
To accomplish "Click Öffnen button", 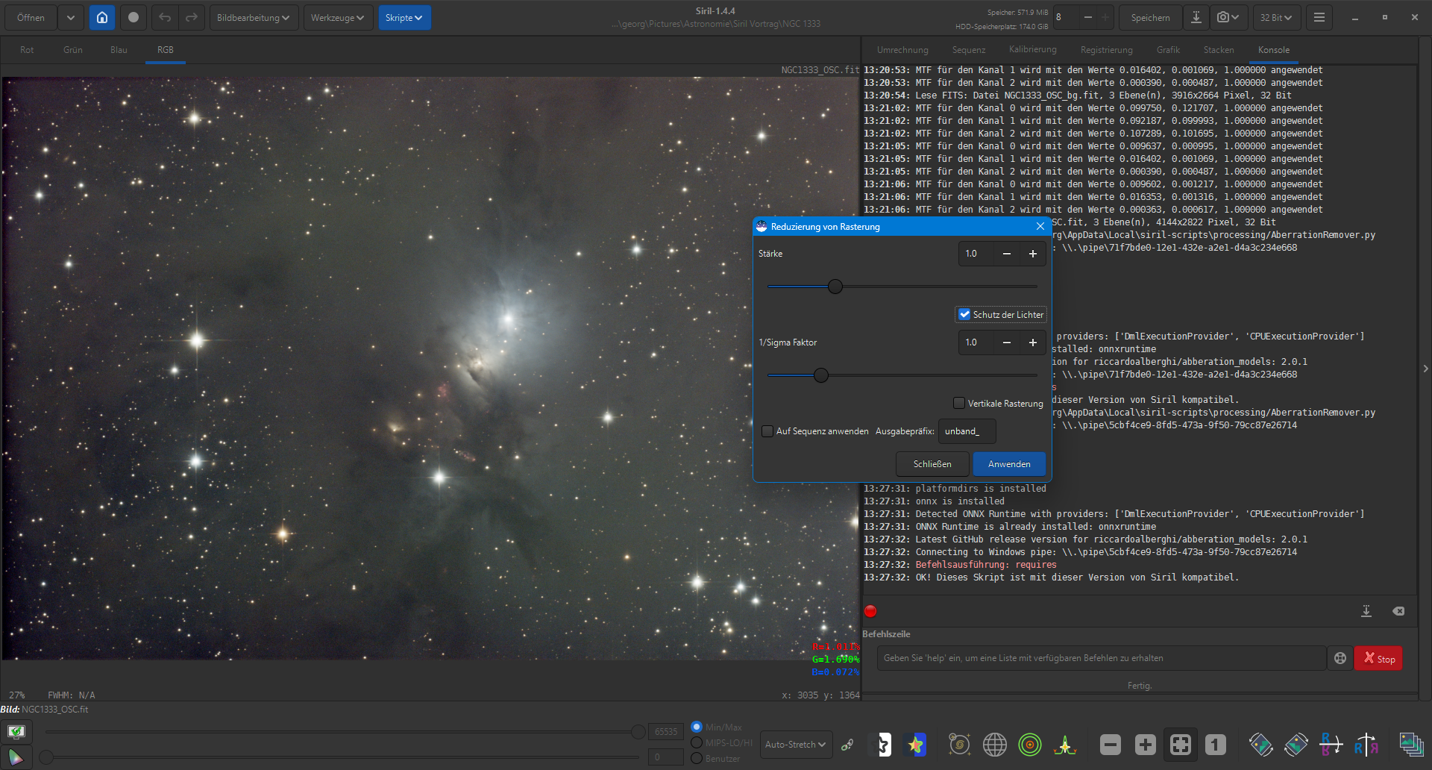I will point(31,17).
